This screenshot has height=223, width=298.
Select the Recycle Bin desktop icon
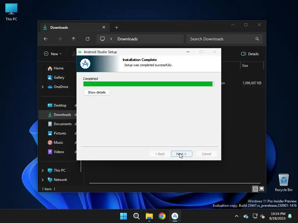283,183
